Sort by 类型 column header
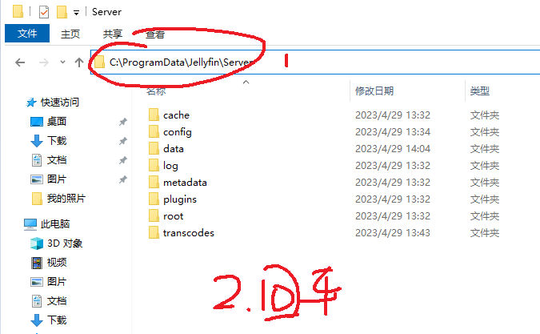Screen dimensions: 540x334 point(480,91)
